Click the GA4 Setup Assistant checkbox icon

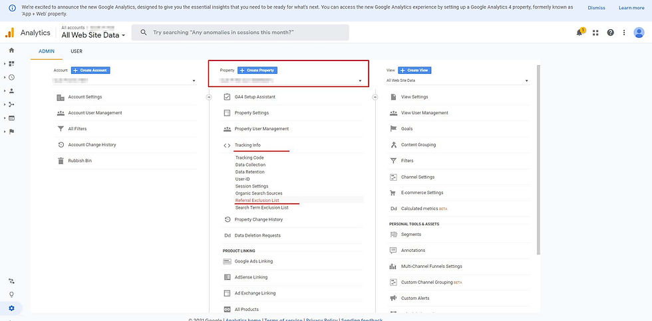[x=227, y=97]
